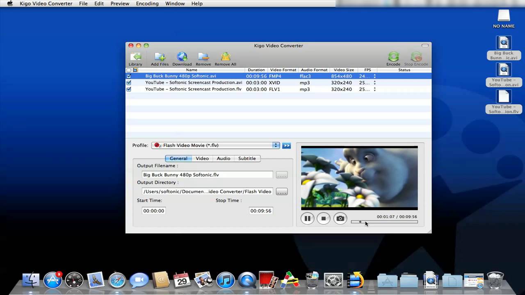
Task: Click the Add Files toolbar icon
Action: tap(160, 59)
